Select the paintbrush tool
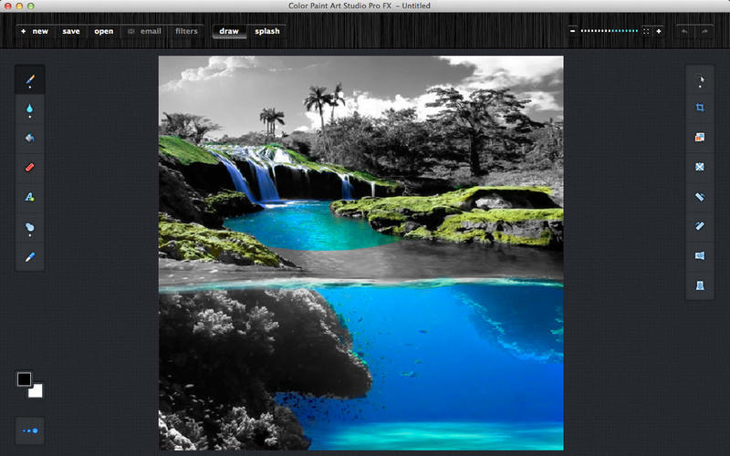This screenshot has width=730, height=456. (30, 80)
